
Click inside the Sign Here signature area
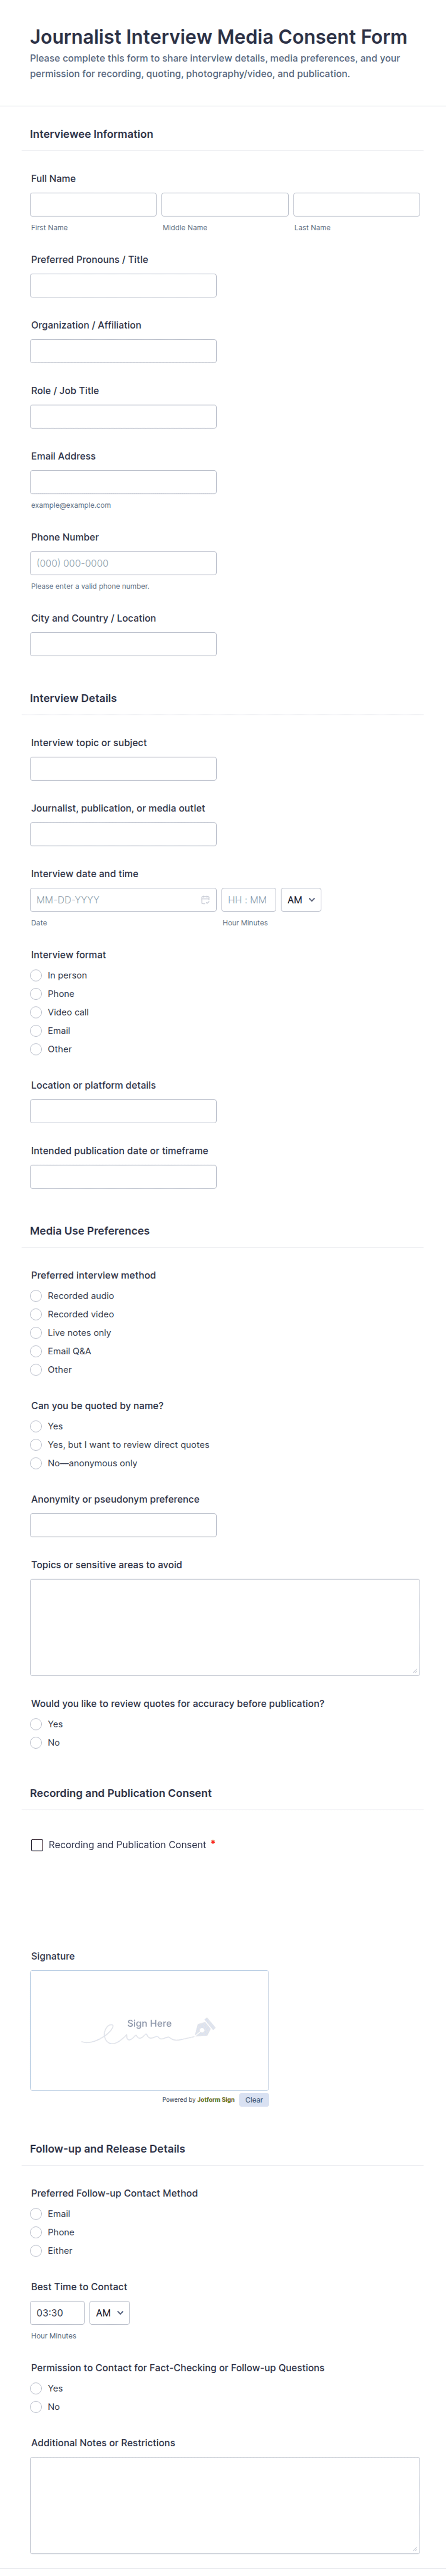coord(149,2030)
